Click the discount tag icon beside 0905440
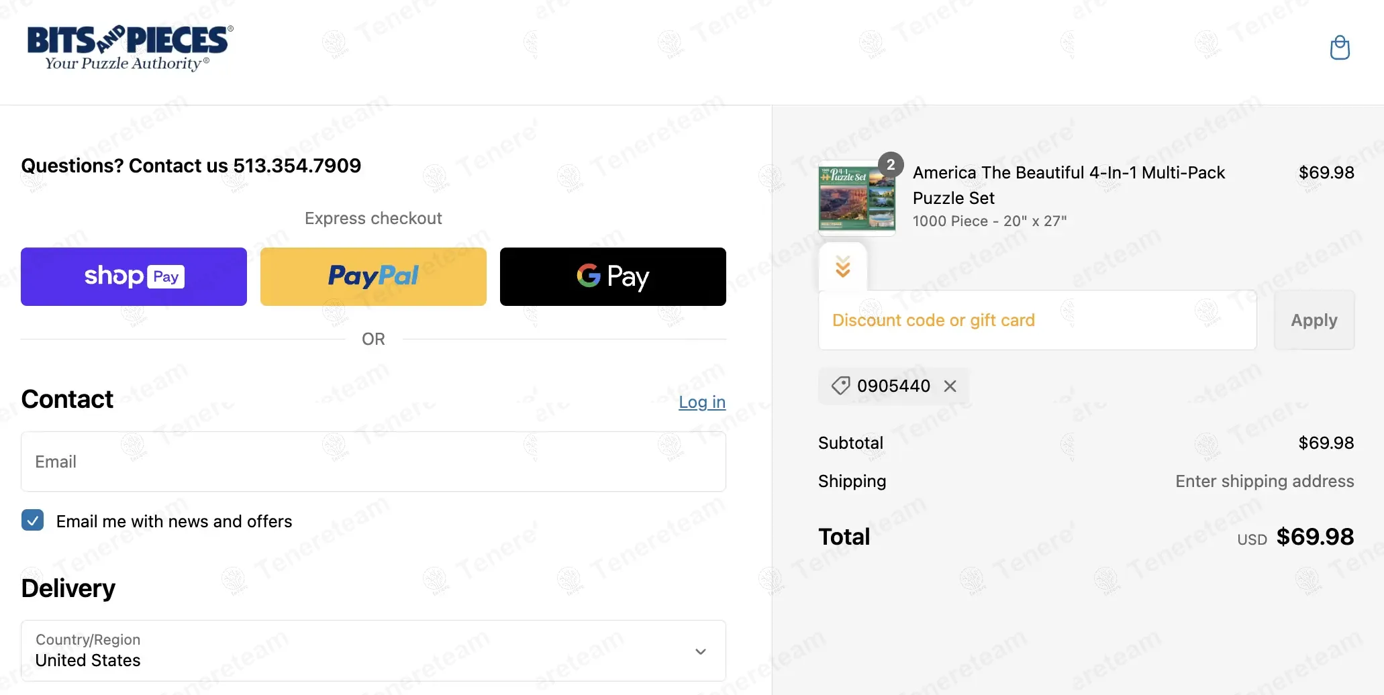Screen dimensions: 1384x695 click(840, 386)
